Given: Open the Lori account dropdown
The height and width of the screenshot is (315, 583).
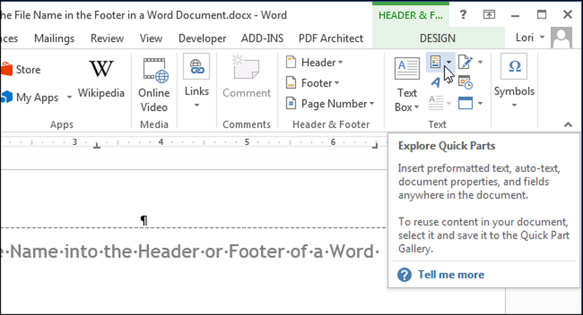Looking at the screenshot, I should (542, 37).
